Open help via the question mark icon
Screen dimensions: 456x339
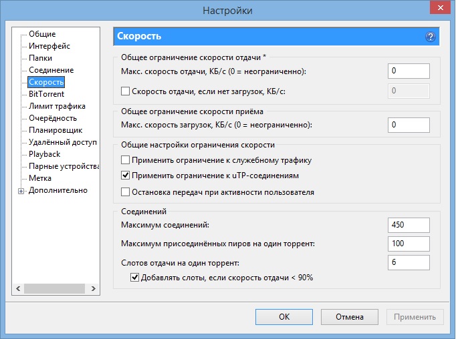(x=431, y=37)
